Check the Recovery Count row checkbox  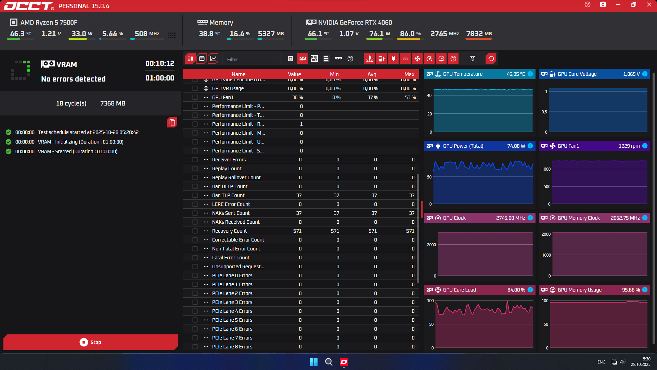coord(195,231)
